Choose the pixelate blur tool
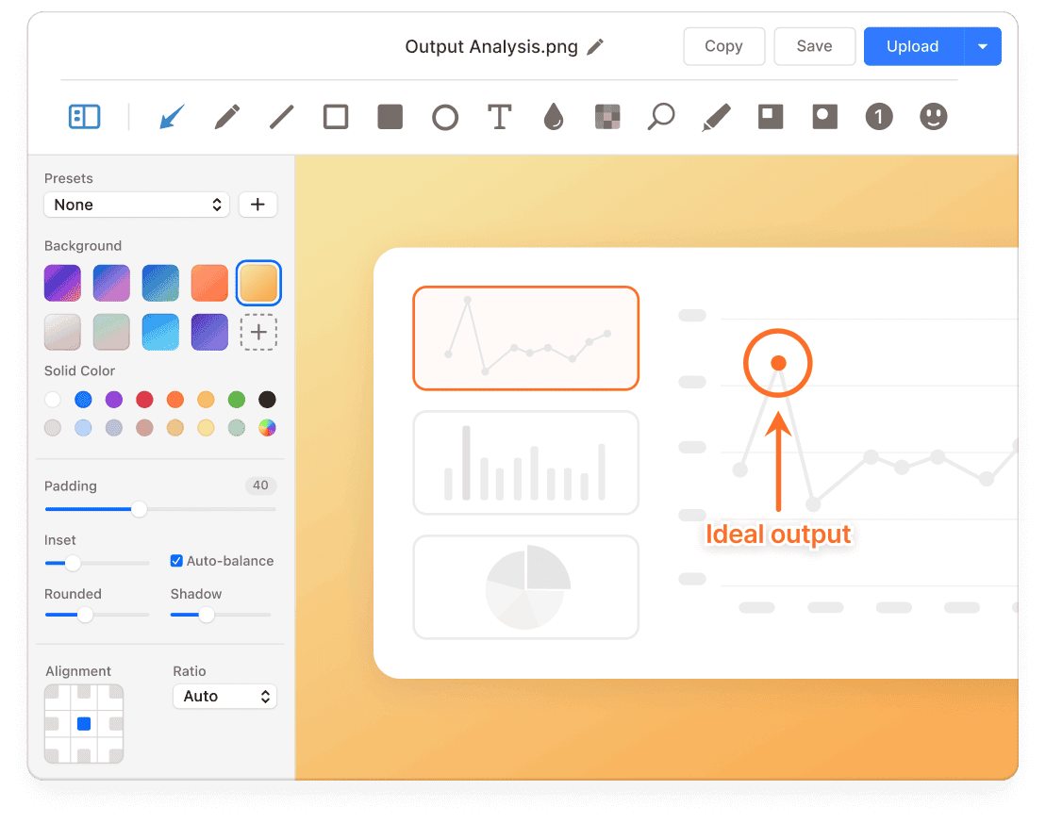This screenshot has height=823, width=1046. coord(607,117)
